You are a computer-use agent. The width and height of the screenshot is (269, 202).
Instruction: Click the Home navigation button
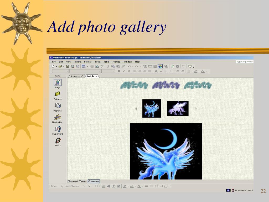click(134, 85)
